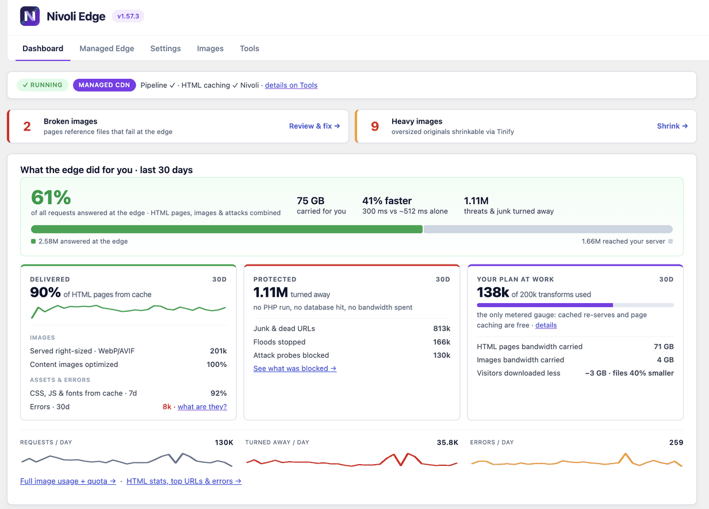Open 'Full image usage + quota' link
709x509 pixels.
tap(68, 481)
